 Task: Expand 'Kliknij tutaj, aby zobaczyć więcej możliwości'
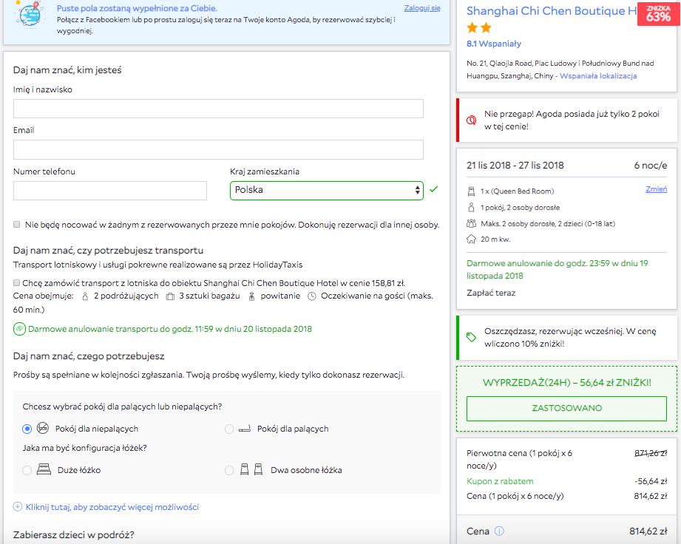(x=112, y=506)
